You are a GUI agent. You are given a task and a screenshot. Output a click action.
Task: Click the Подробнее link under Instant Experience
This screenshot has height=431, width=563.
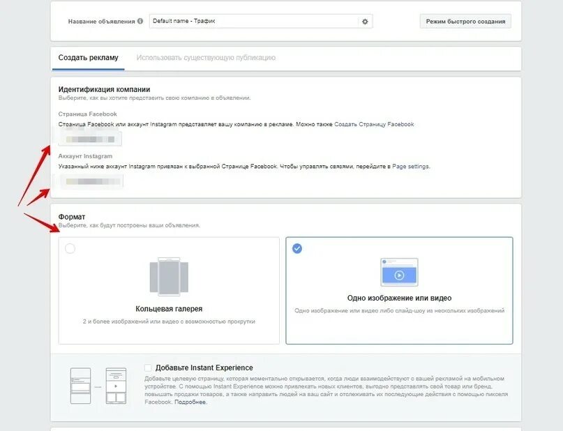coord(190,402)
